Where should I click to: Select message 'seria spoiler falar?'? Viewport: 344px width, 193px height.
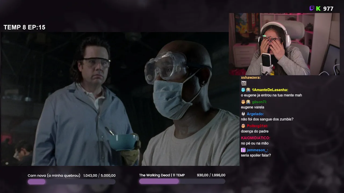coord(256,155)
